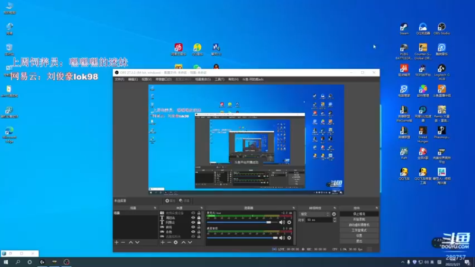Viewport: 475px width, 267px height.
Task: Toggle the eye on second text source
Action: 193,218
